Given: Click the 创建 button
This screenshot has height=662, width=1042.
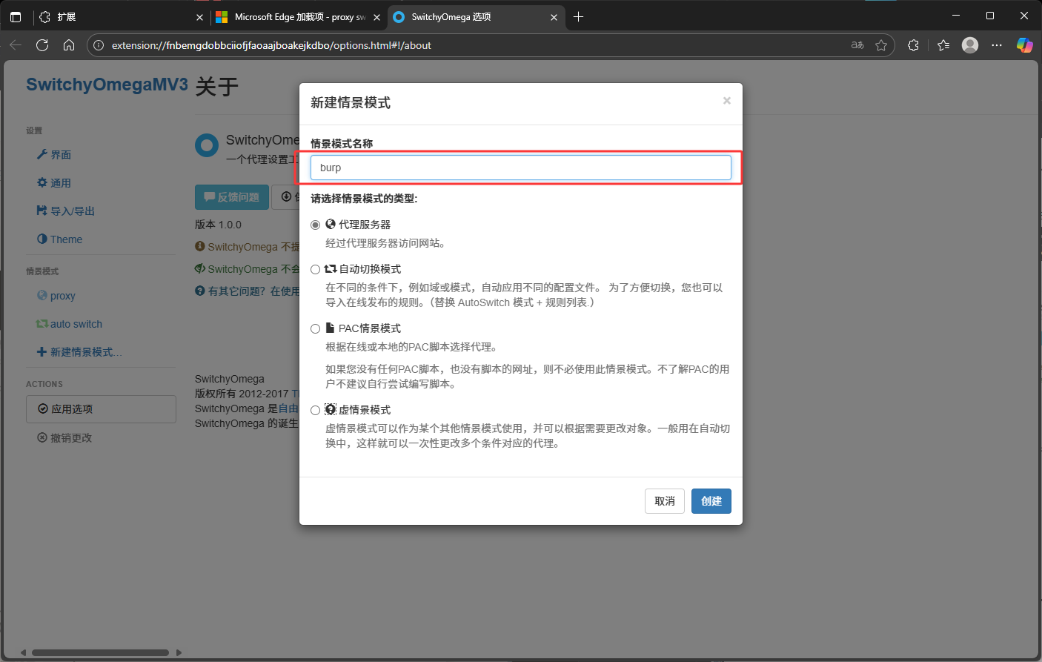Looking at the screenshot, I should [711, 501].
